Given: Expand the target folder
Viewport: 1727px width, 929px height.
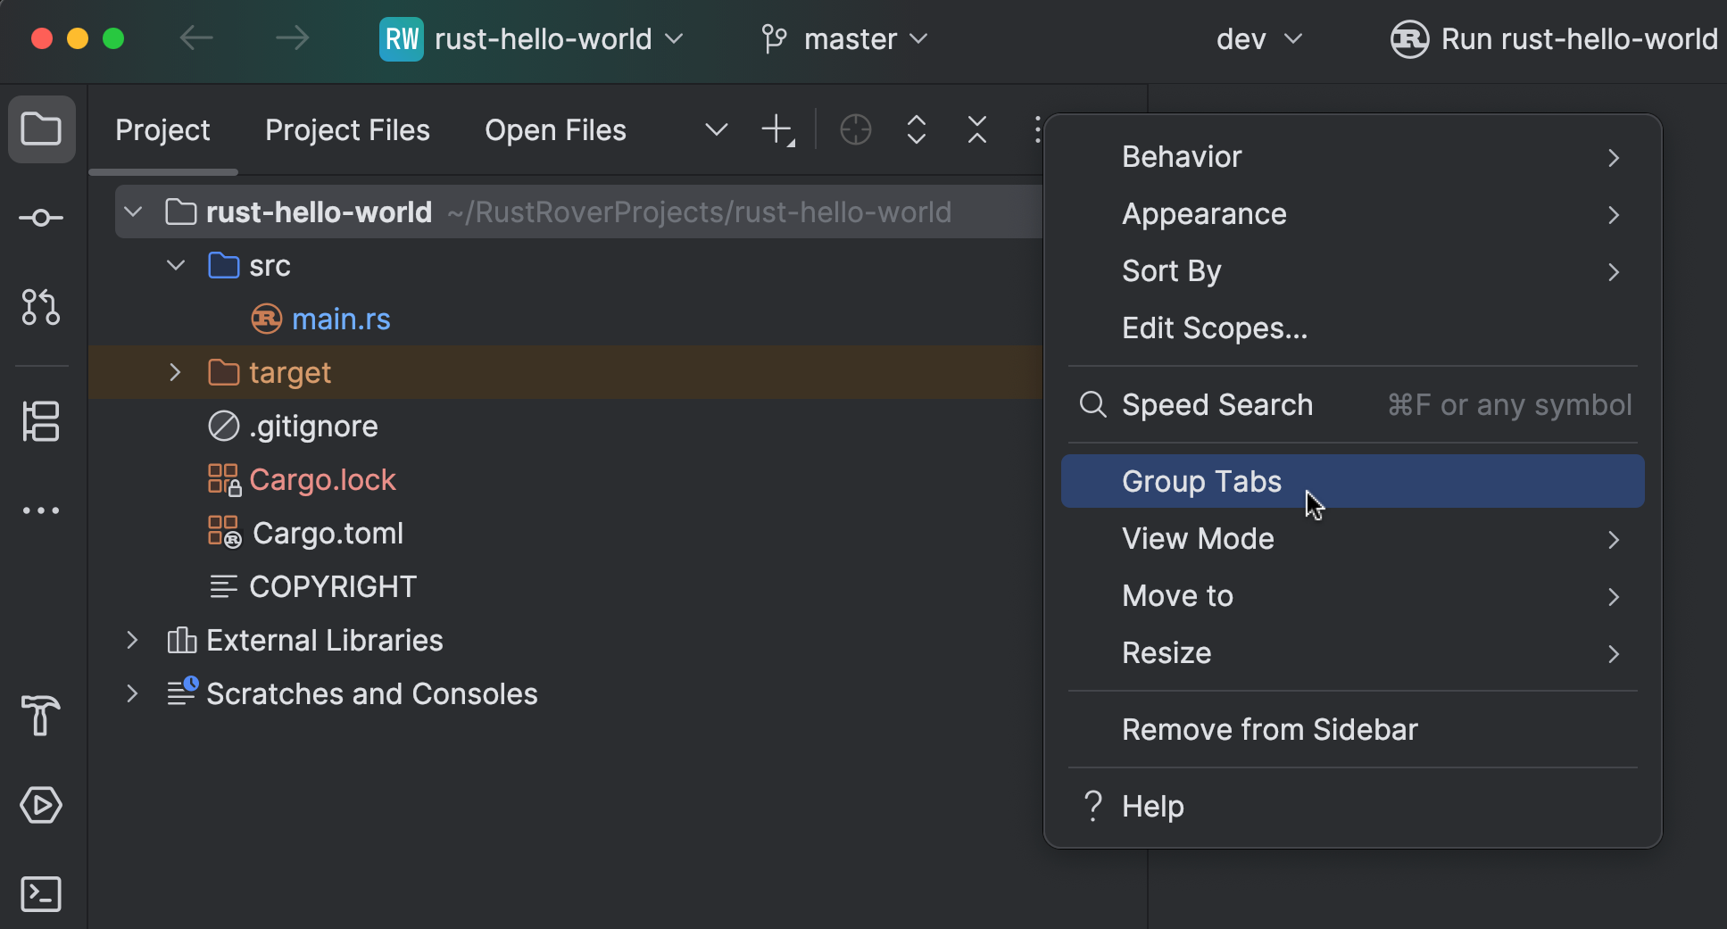Looking at the screenshot, I should coord(175,372).
